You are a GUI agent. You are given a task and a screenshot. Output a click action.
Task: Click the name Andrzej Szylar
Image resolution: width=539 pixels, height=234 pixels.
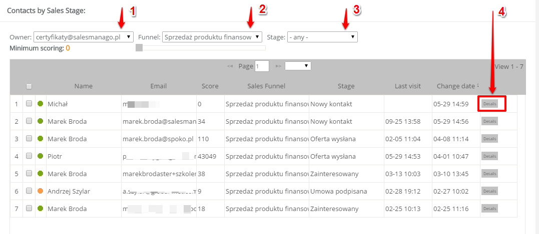69,192
